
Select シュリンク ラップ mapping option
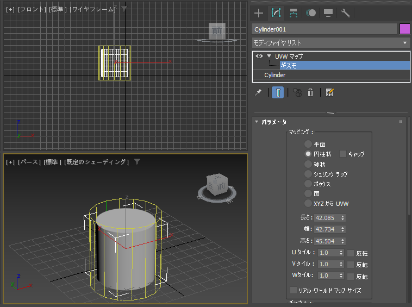point(308,174)
